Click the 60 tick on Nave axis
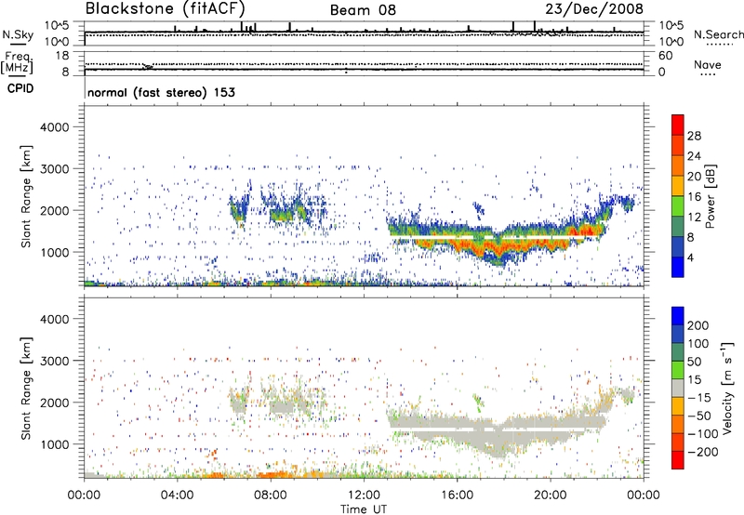The image size is (744, 515). pyautogui.click(x=665, y=56)
